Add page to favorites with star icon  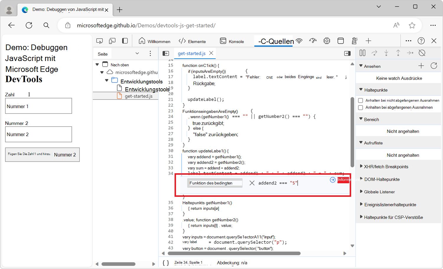point(412,25)
